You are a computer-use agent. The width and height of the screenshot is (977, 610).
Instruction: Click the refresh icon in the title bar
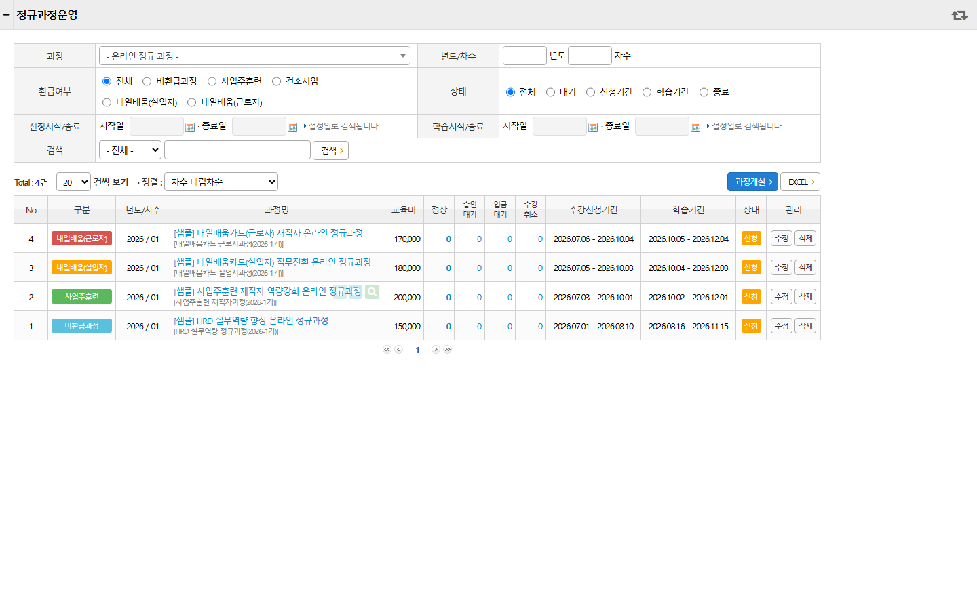pyautogui.click(x=959, y=15)
